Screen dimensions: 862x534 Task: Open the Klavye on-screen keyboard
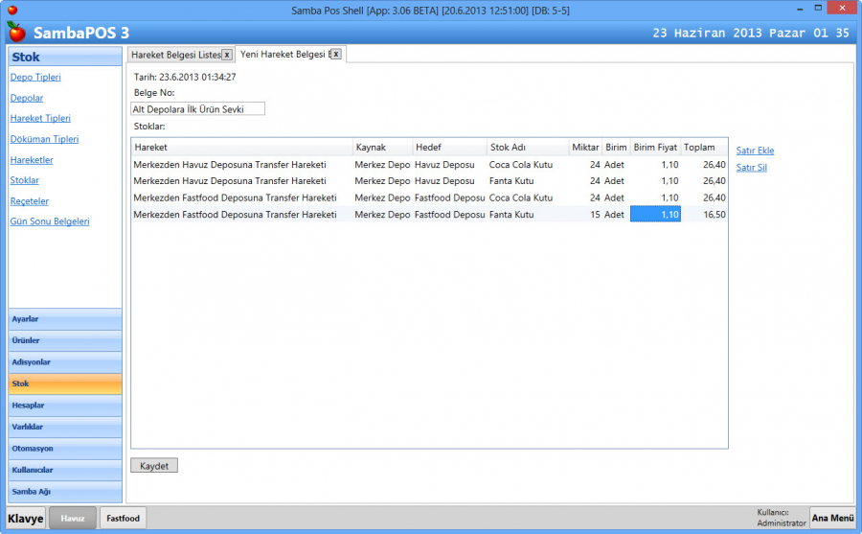coord(26,519)
